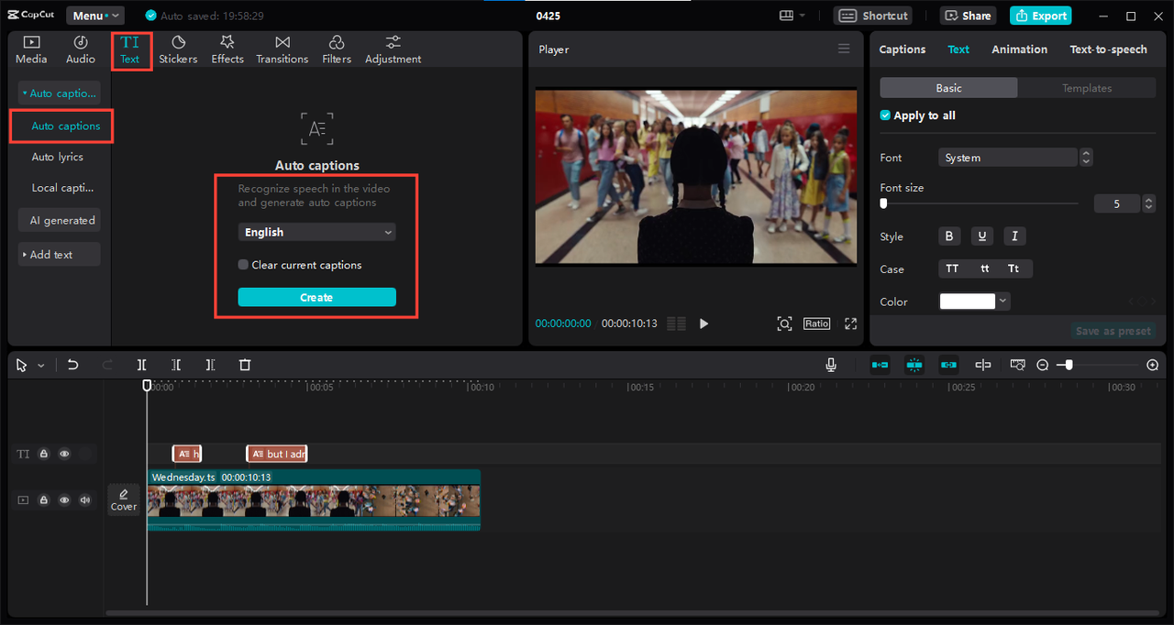Zoom out the timeline

1043,365
